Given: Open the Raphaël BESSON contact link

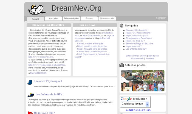Looking at the screenshot, I should 38,73.
